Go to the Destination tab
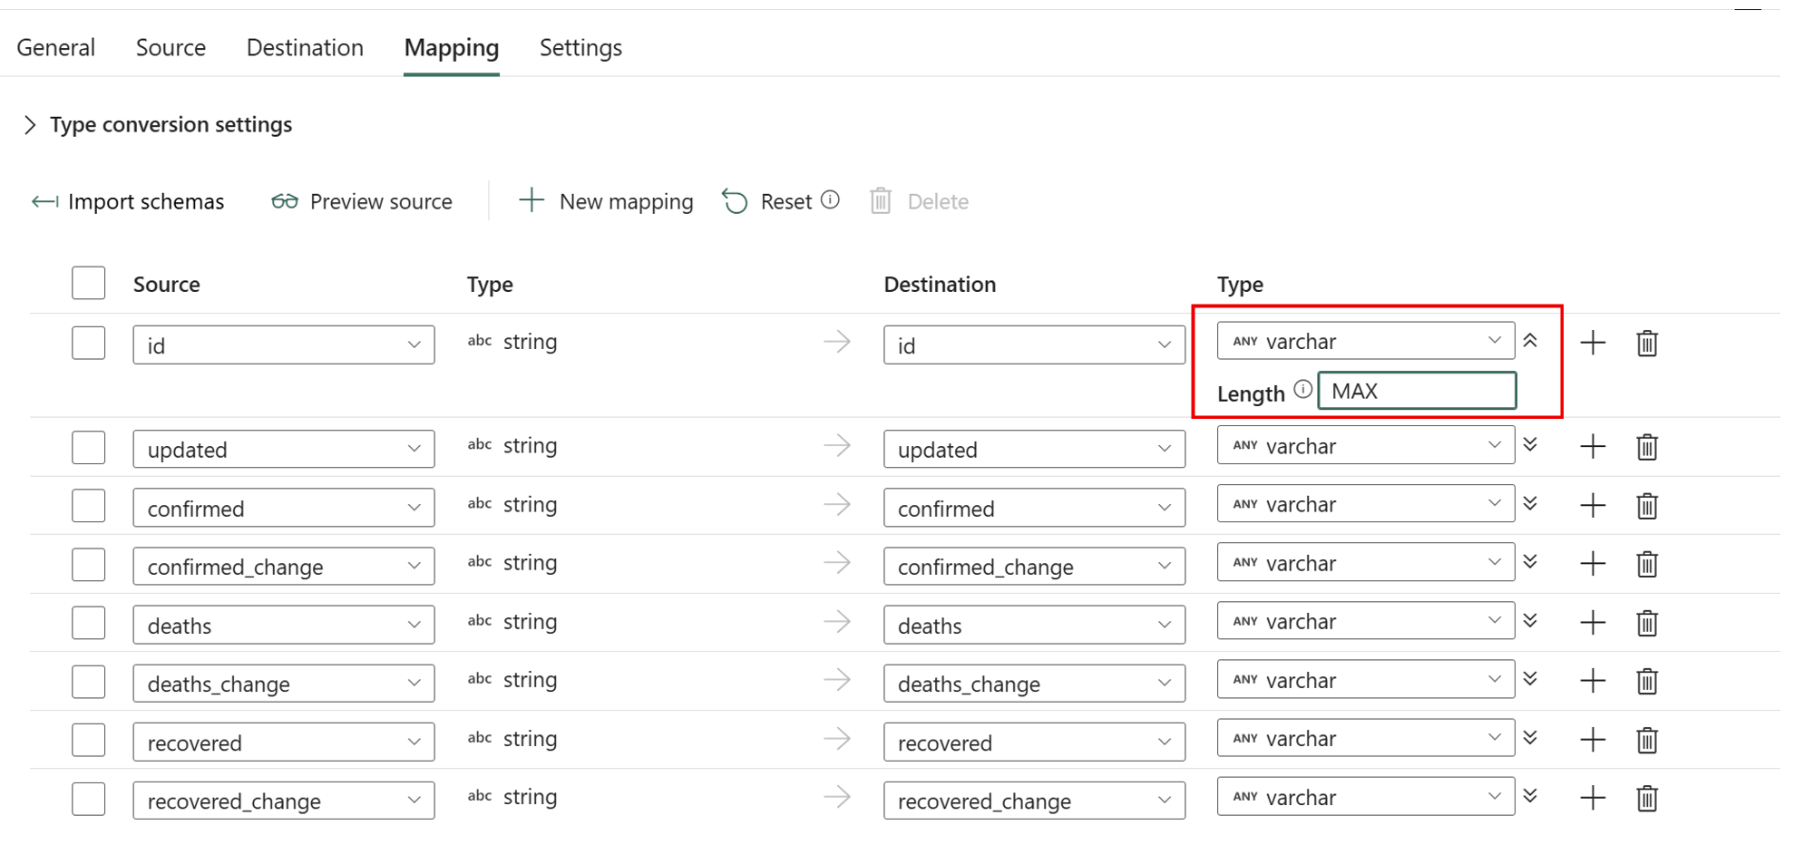This screenshot has width=1804, height=864. (304, 47)
